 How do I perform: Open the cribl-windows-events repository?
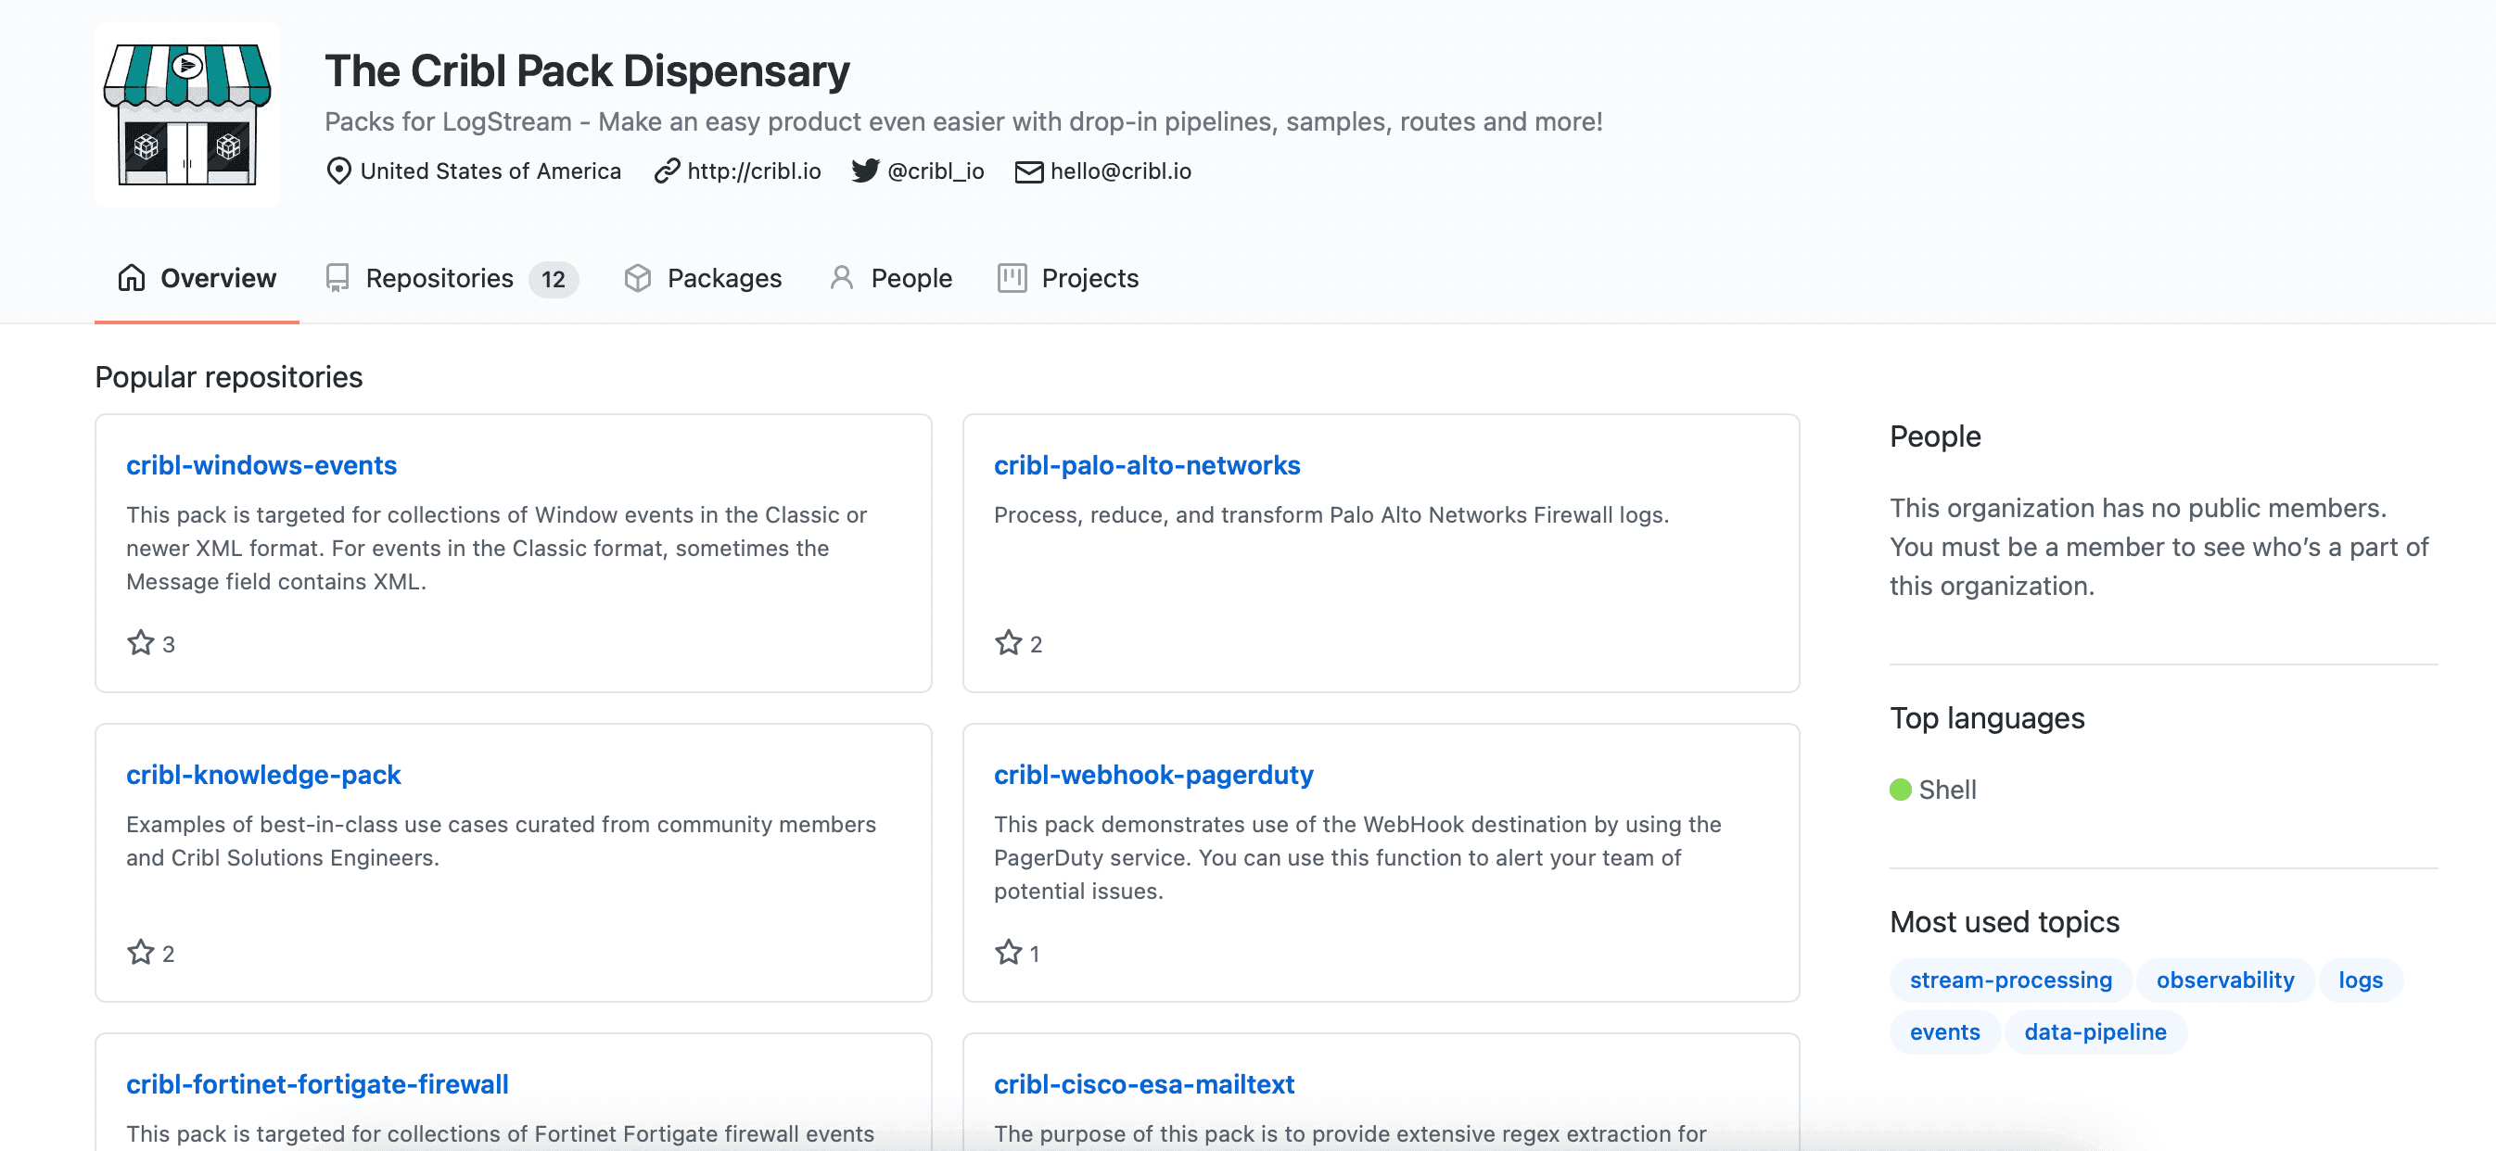(261, 466)
